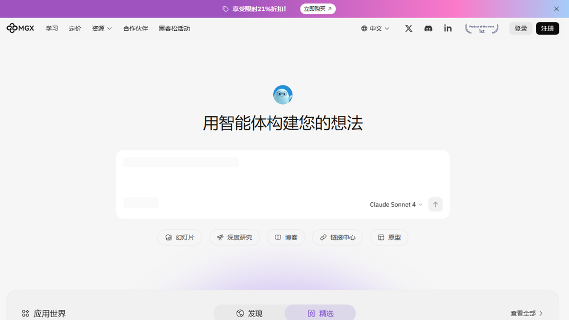Select the 原型 chip
Viewport: 569px width, 320px height.
pyautogui.click(x=389, y=238)
